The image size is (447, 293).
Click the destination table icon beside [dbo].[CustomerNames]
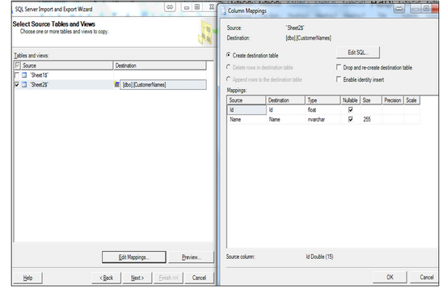pos(116,84)
